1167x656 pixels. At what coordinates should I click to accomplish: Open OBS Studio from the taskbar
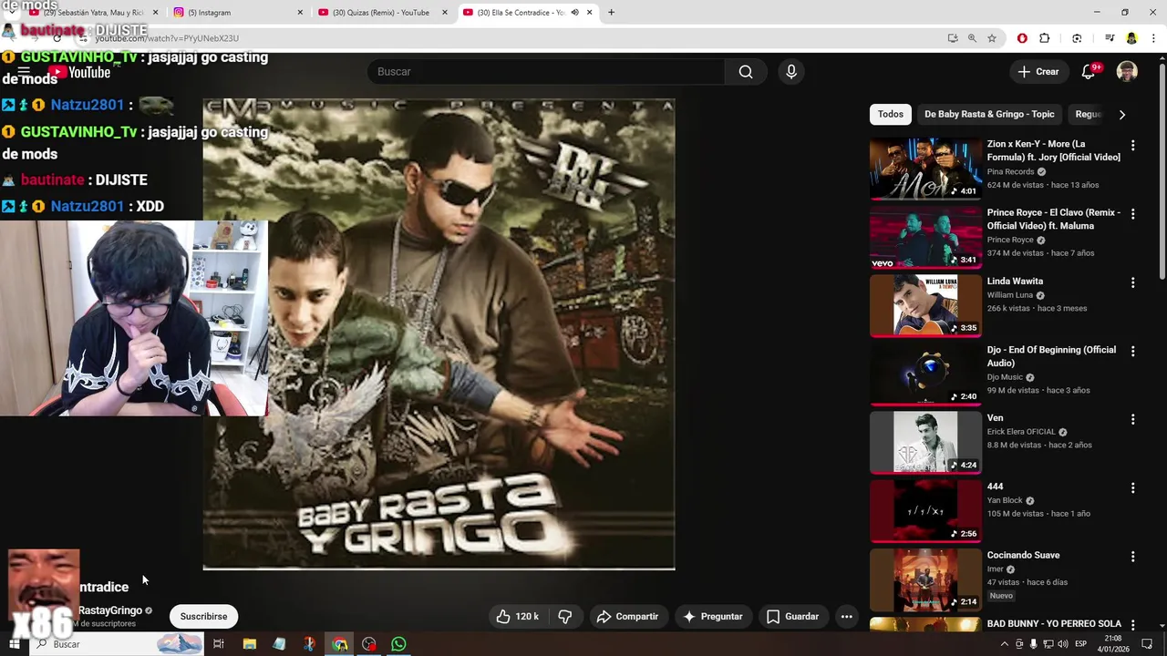tap(369, 644)
